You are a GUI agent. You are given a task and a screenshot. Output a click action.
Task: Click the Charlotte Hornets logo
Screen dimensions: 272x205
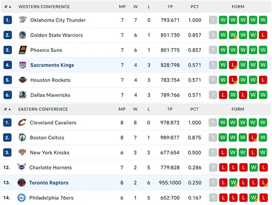(x=22, y=167)
